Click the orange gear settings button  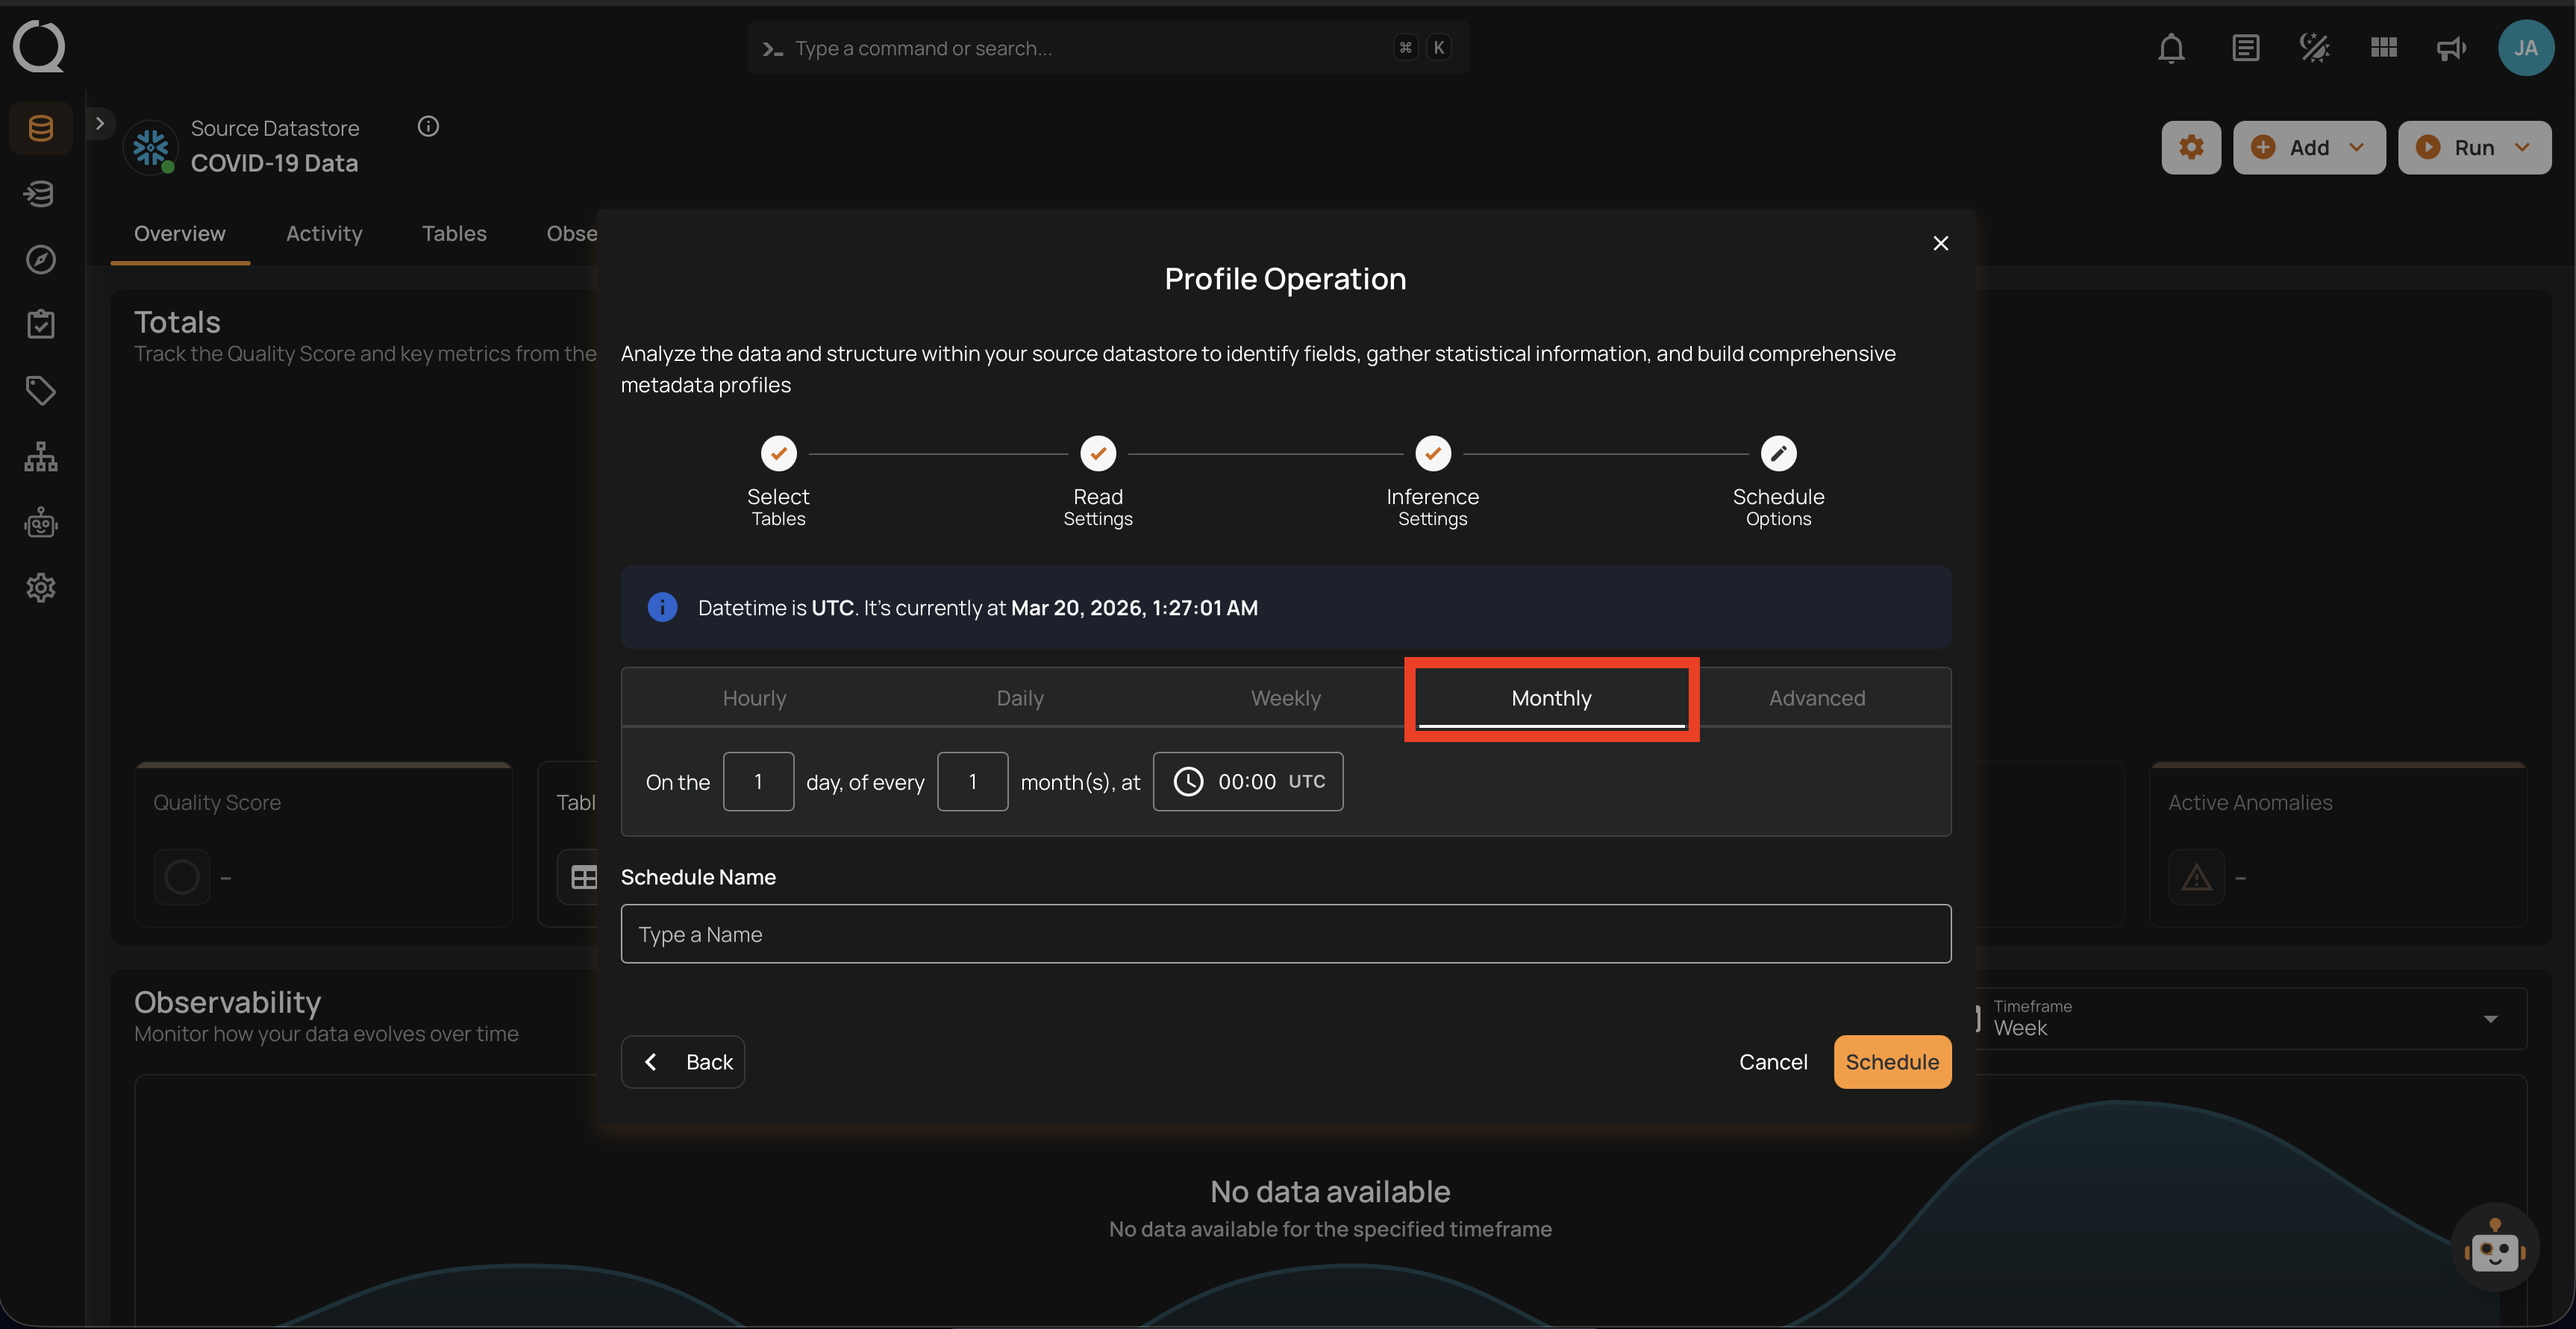pos(2191,148)
